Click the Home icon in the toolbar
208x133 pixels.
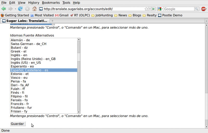click(34, 9)
